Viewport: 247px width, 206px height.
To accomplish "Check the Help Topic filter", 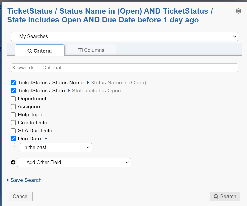I will 13,115.
